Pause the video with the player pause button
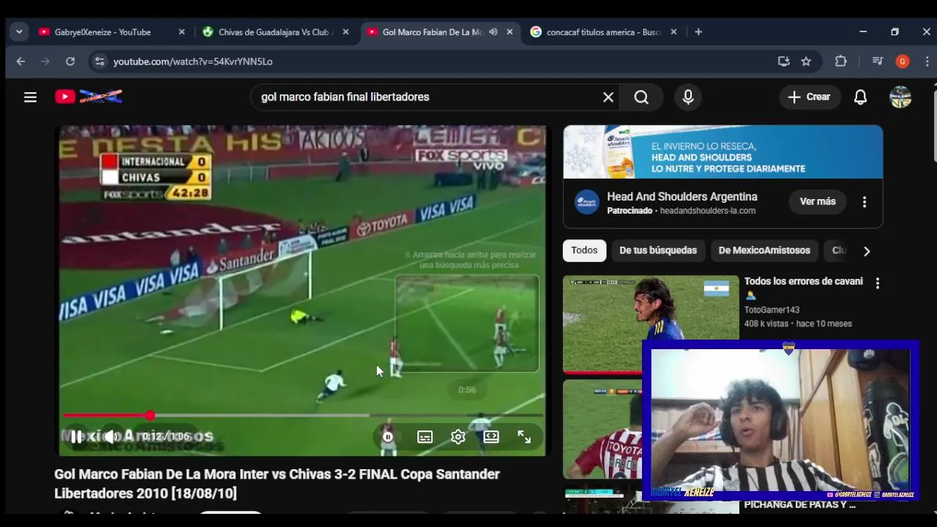The height and width of the screenshot is (527, 937). point(76,436)
